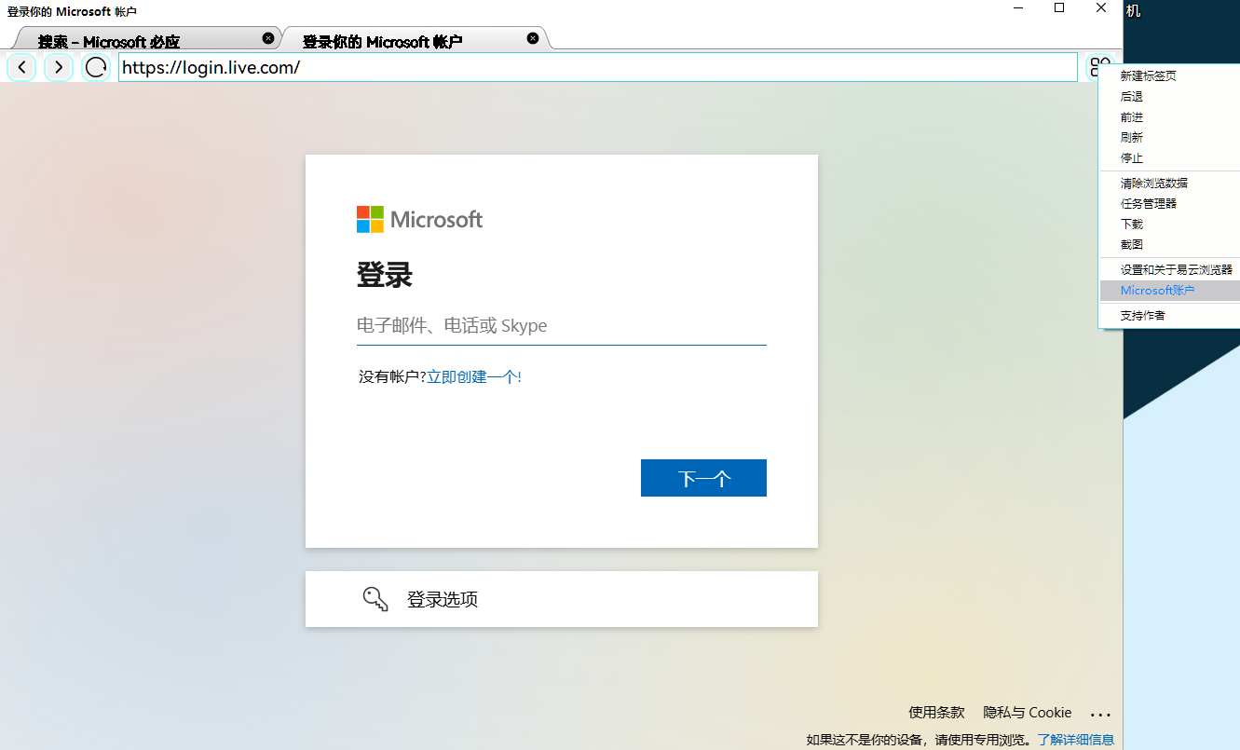The height and width of the screenshot is (750, 1240).
Task: Select 刷新 in the browser menu
Action: coord(1169,138)
